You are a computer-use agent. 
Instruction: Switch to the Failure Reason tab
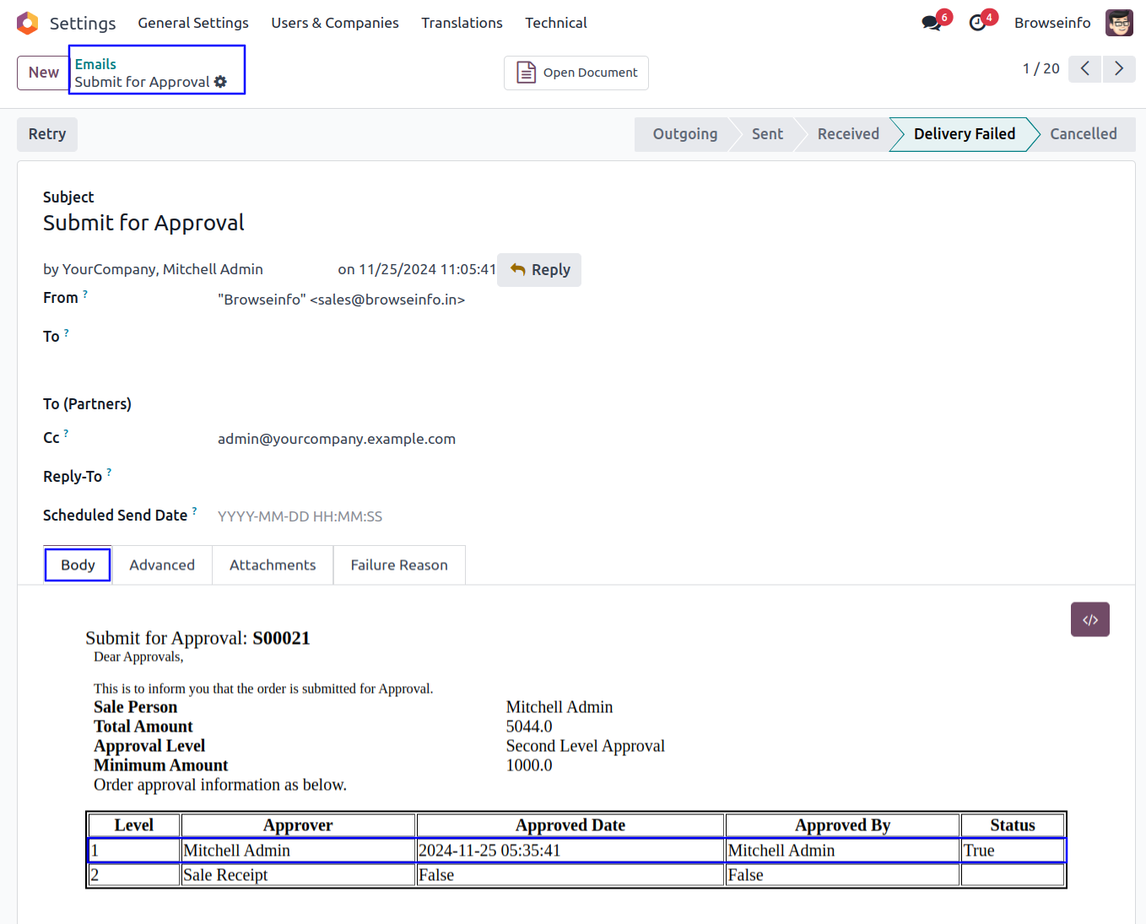click(399, 565)
